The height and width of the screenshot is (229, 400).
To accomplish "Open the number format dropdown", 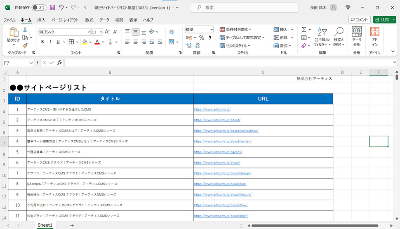I will [211, 30].
